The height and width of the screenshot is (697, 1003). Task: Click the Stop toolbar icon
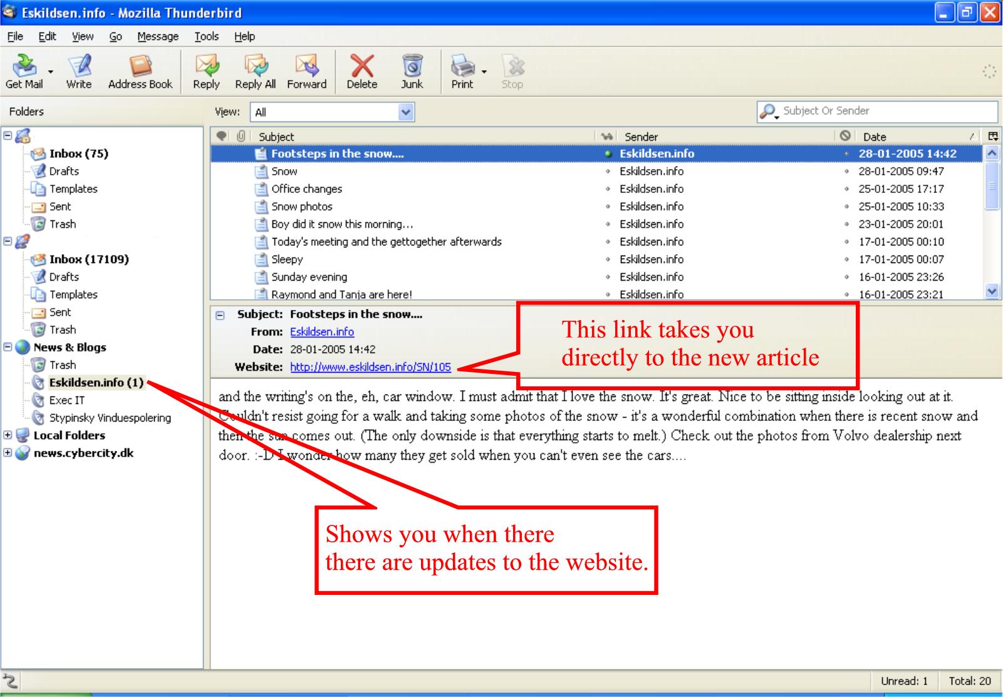point(512,71)
